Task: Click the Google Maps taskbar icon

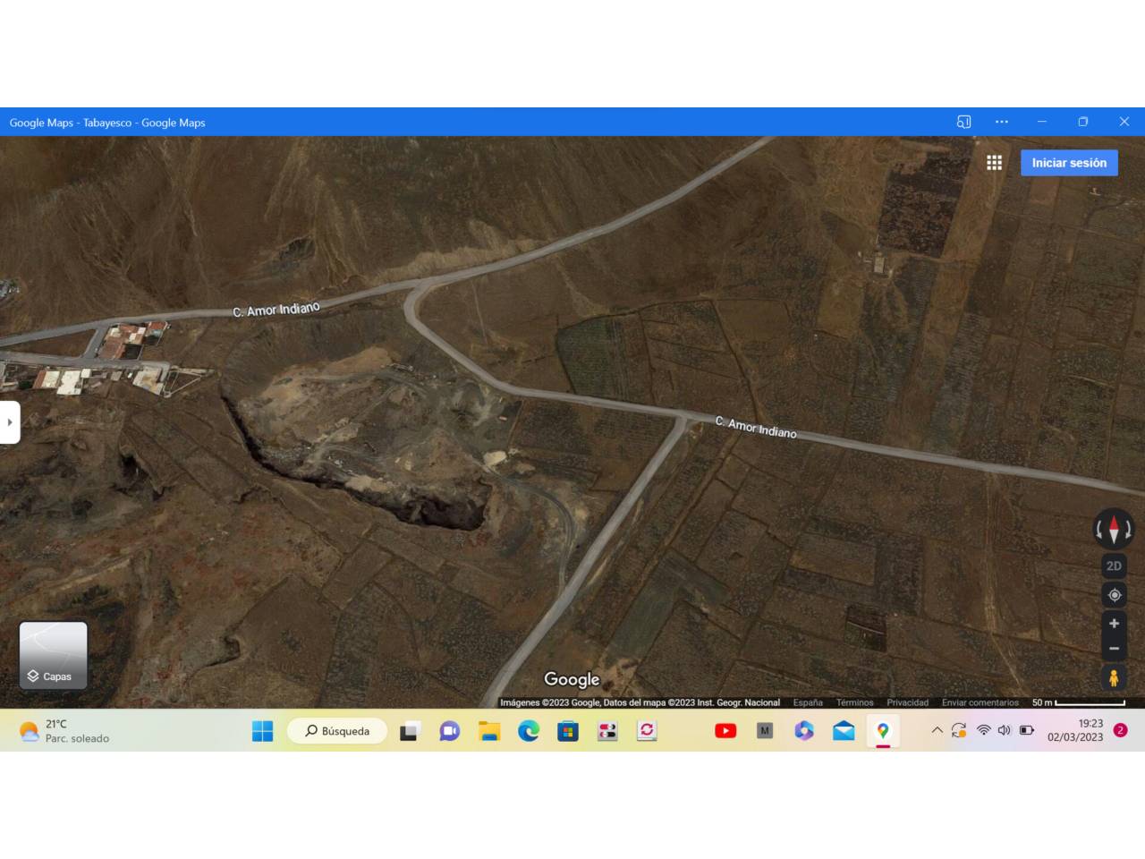Action: pyautogui.click(x=883, y=731)
